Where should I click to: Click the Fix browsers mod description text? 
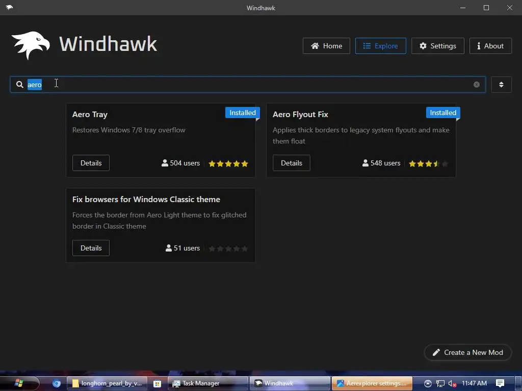coord(160,220)
